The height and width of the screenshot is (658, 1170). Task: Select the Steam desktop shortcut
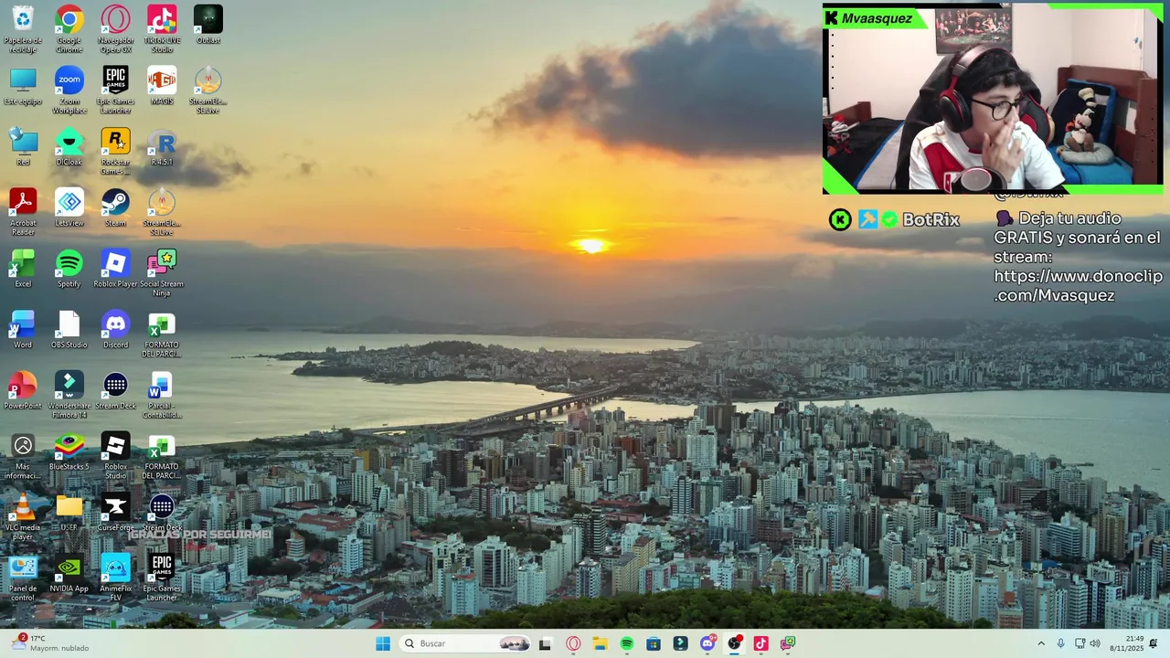[x=115, y=207]
